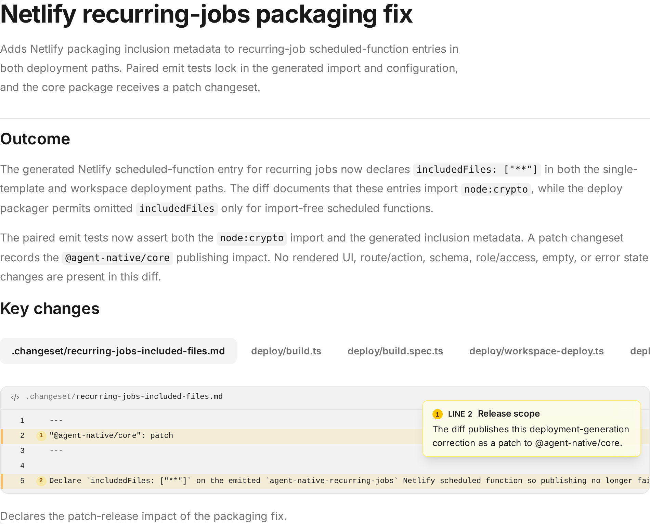This screenshot has height=524, width=650.
Task: Click the yellow badge in Release scope note
Action: click(438, 414)
